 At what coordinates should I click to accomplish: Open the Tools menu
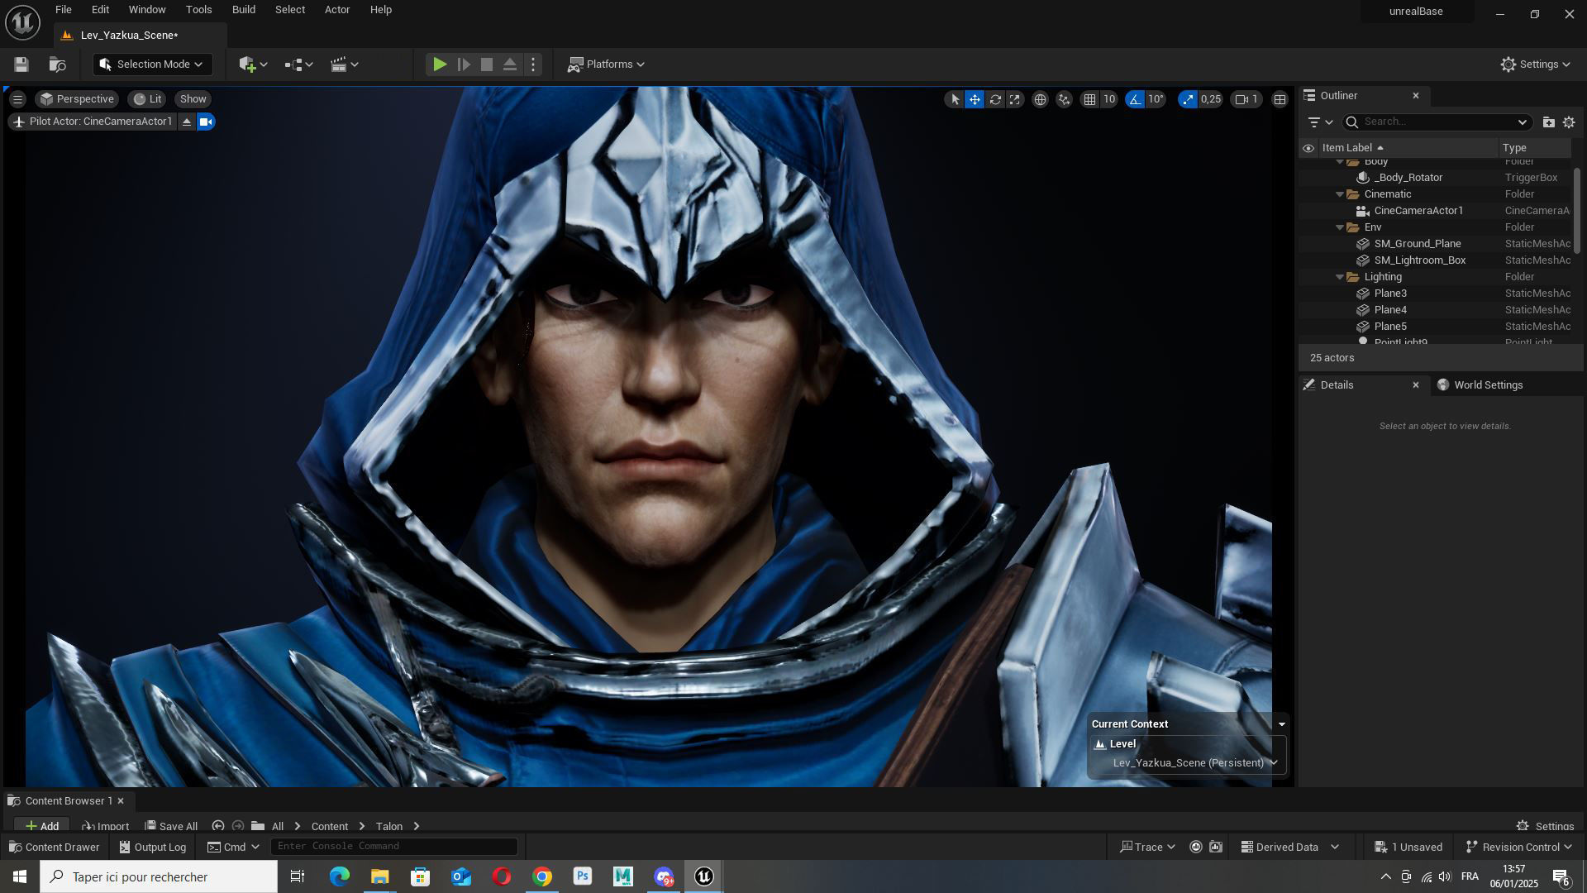[198, 10]
